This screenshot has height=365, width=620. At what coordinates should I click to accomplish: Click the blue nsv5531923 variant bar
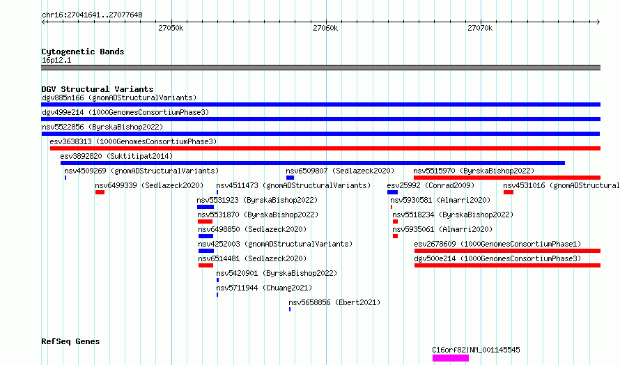tap(206, 207)
